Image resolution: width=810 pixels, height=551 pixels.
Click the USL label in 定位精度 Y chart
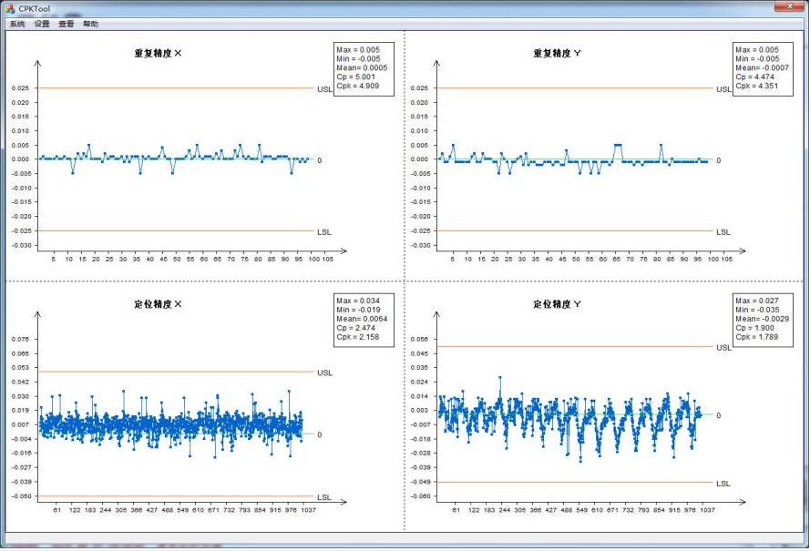(x=723, y=348)
